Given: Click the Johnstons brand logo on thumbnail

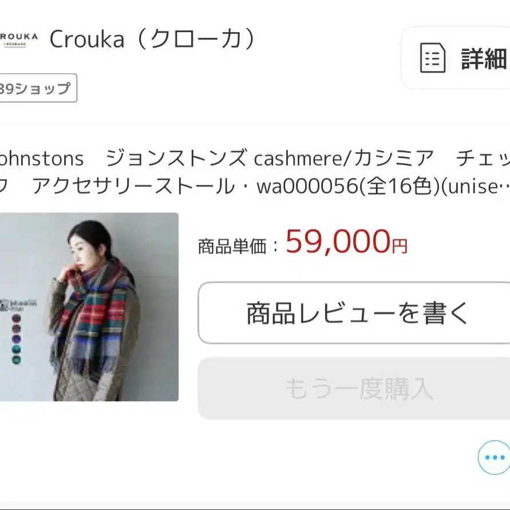Looking at the screenshot, I should [18, 305].
